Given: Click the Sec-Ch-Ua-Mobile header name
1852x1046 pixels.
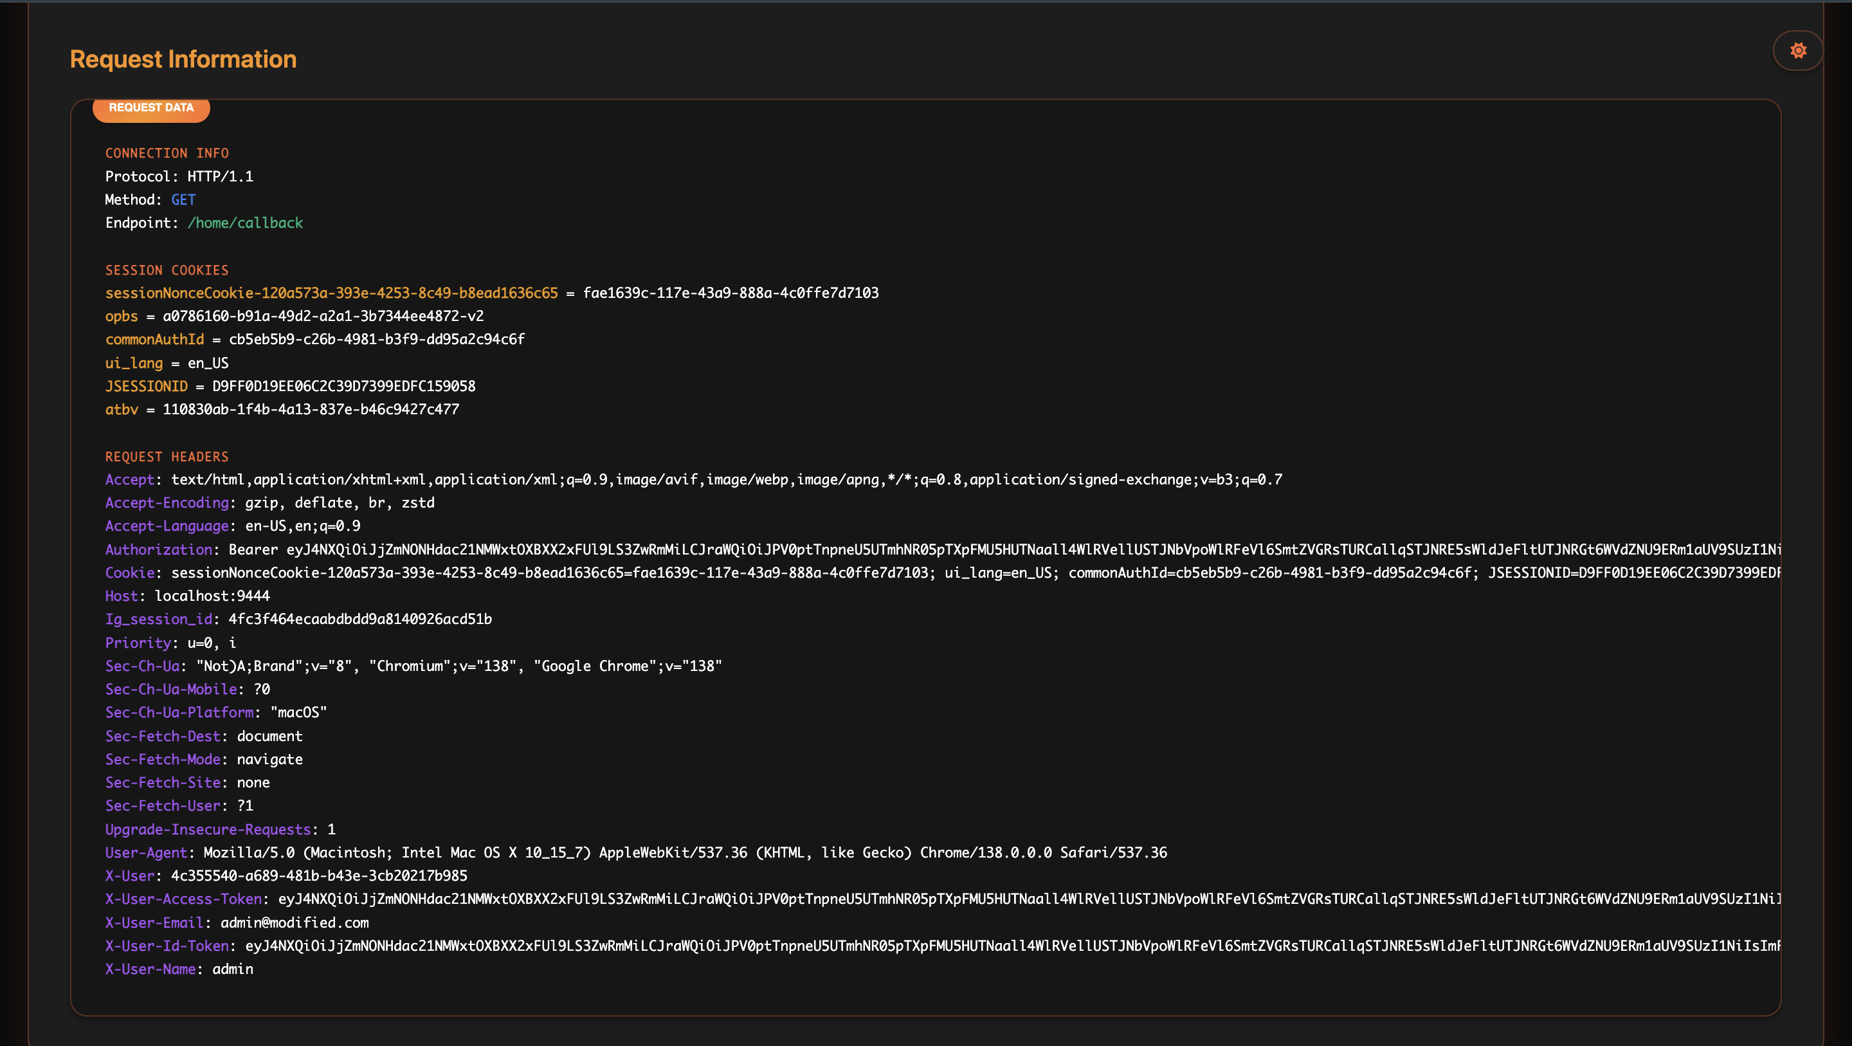Looking at the screenshot, I should click(x=171, y=689).
